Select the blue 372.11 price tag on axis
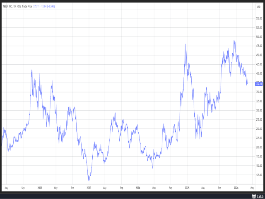The height and width of the screenshot is (199, 265). (x=258, y=84)
